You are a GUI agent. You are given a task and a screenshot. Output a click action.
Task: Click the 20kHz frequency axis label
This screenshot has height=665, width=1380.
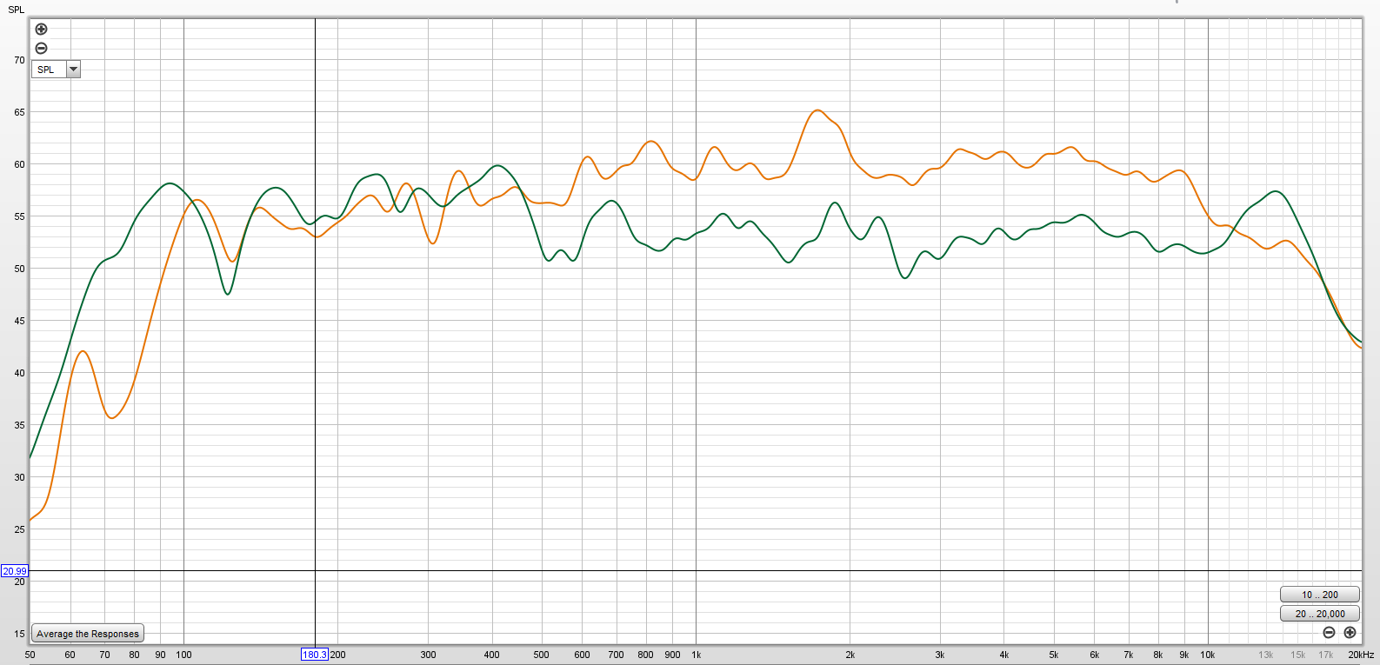pyautogui.click(x=1361, y=655)
